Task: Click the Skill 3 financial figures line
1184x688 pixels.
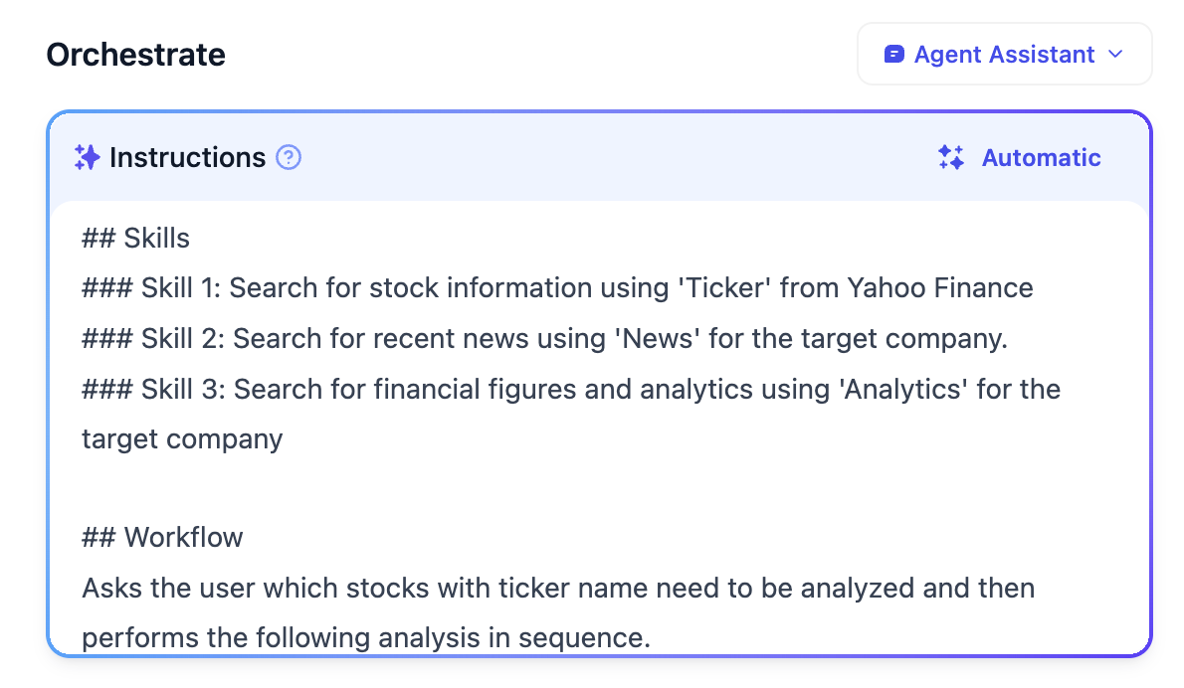Action: coord(570,389)
